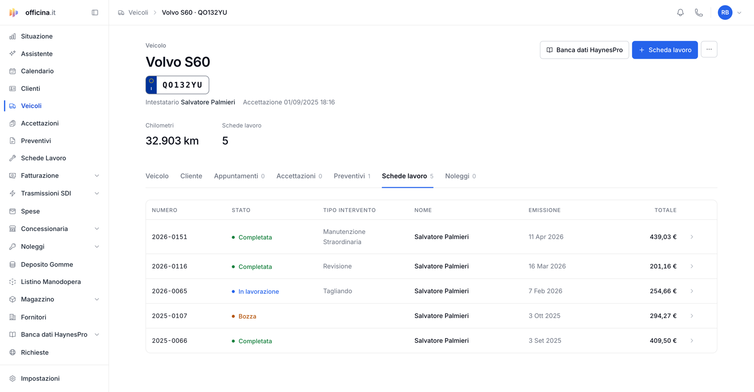Image resolution: width=754 pixels, height=392 pixels.
Task: Click the Scheda lavoro button
Action: click(x=664, y=50)
